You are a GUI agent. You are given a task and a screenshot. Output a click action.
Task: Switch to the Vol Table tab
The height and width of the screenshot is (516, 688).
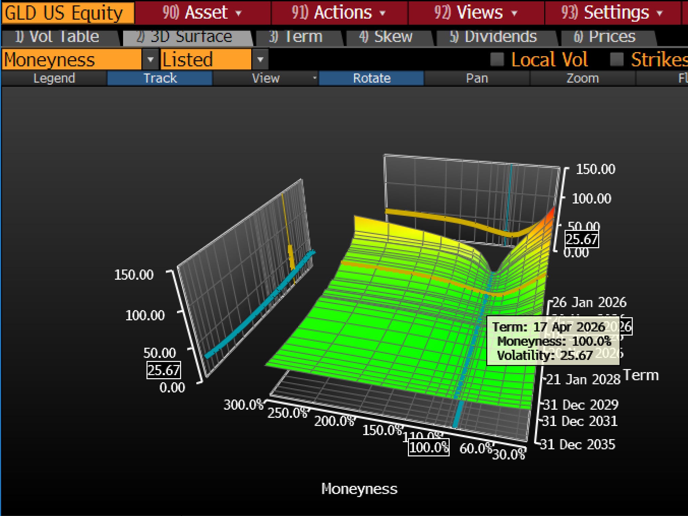[58, 37]
